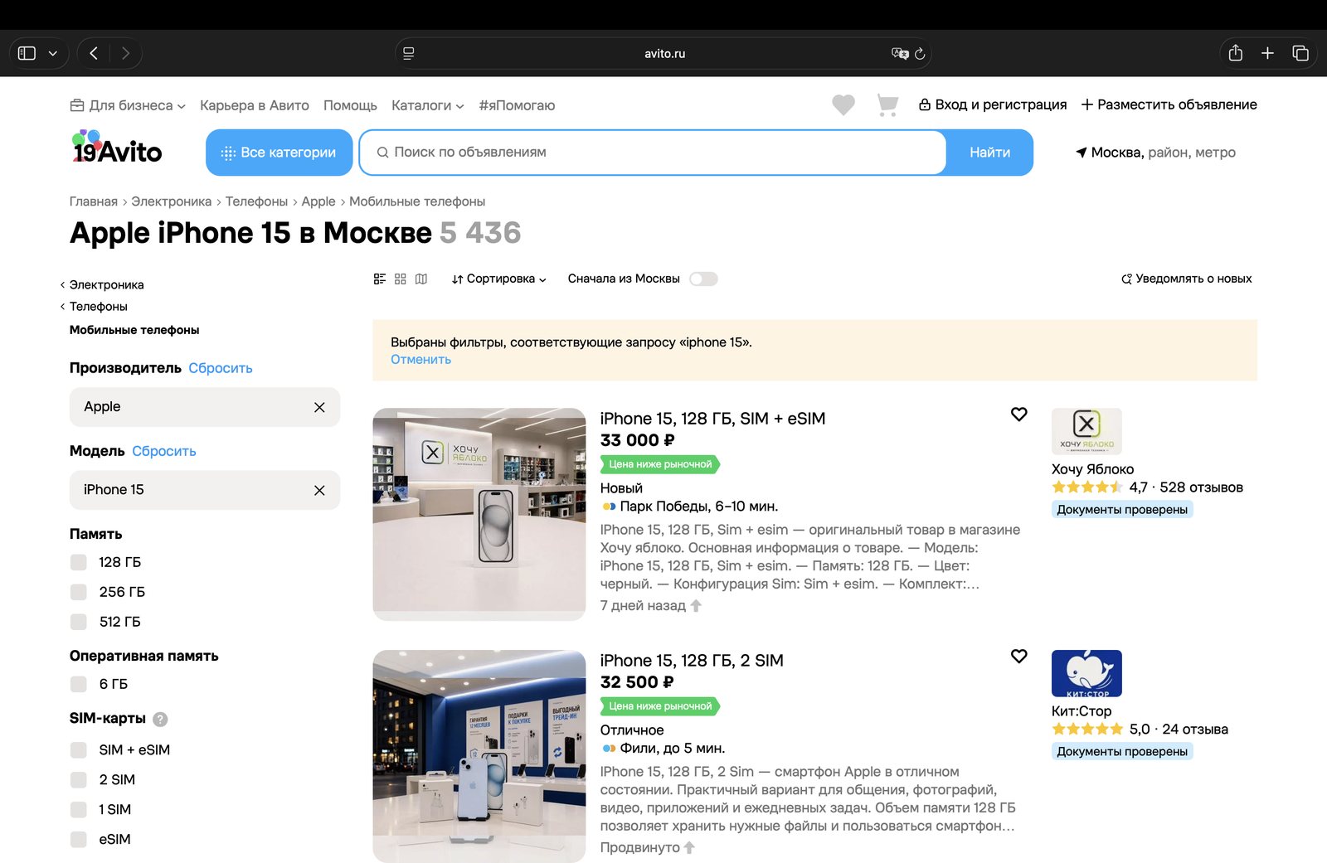1327x863 pixels.
Task: Open Карьера в Авито link
Action: 255,105
